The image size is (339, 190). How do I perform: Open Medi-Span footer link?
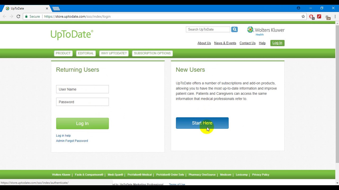point(115,175)
